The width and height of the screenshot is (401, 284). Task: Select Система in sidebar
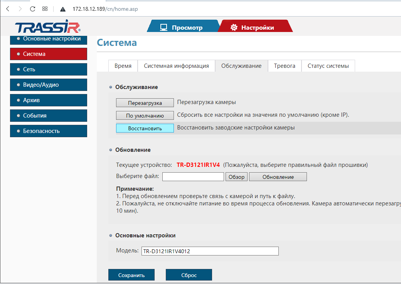click(49, 54)
